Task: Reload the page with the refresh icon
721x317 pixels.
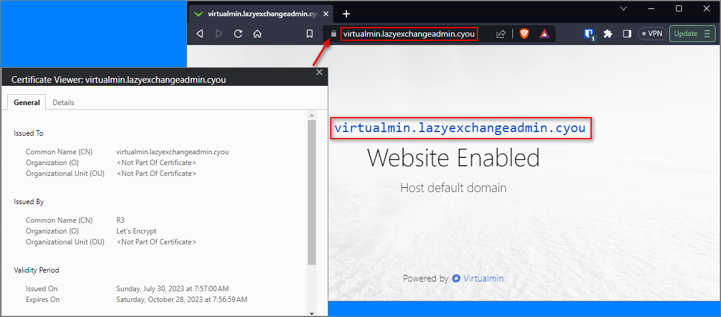Action: [x=238, y=34]
